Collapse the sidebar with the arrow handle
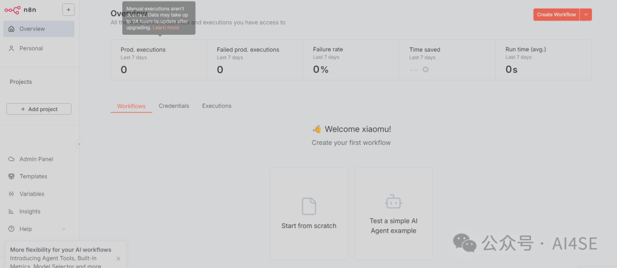617x268 pixels. click(79, 144)
